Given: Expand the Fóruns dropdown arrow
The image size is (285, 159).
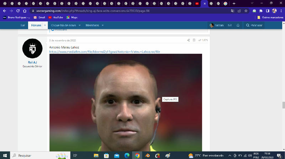Looking at the screenshot, I should [45, 25].
